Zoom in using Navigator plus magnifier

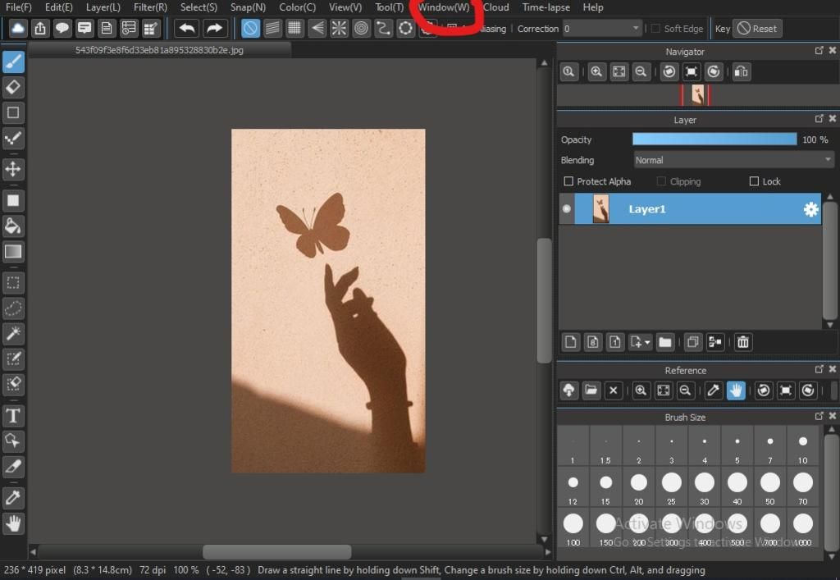coord(596,71)
